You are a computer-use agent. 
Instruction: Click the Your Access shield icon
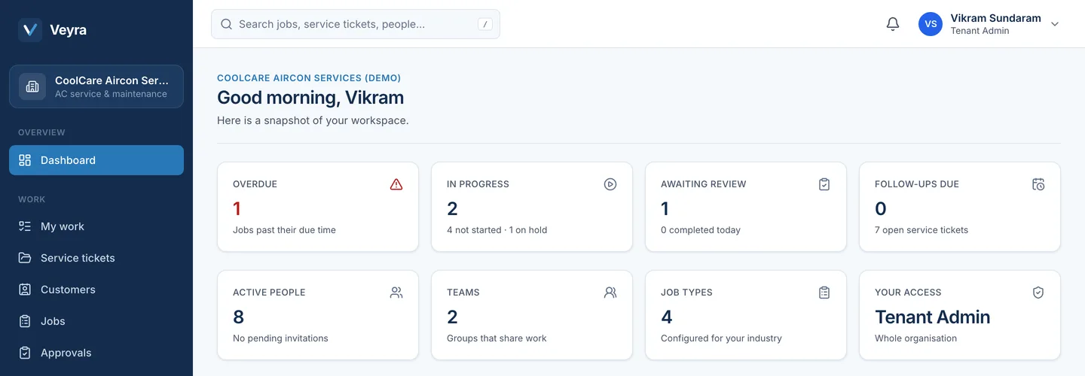pyautogui.click(x=1038, y=293)
